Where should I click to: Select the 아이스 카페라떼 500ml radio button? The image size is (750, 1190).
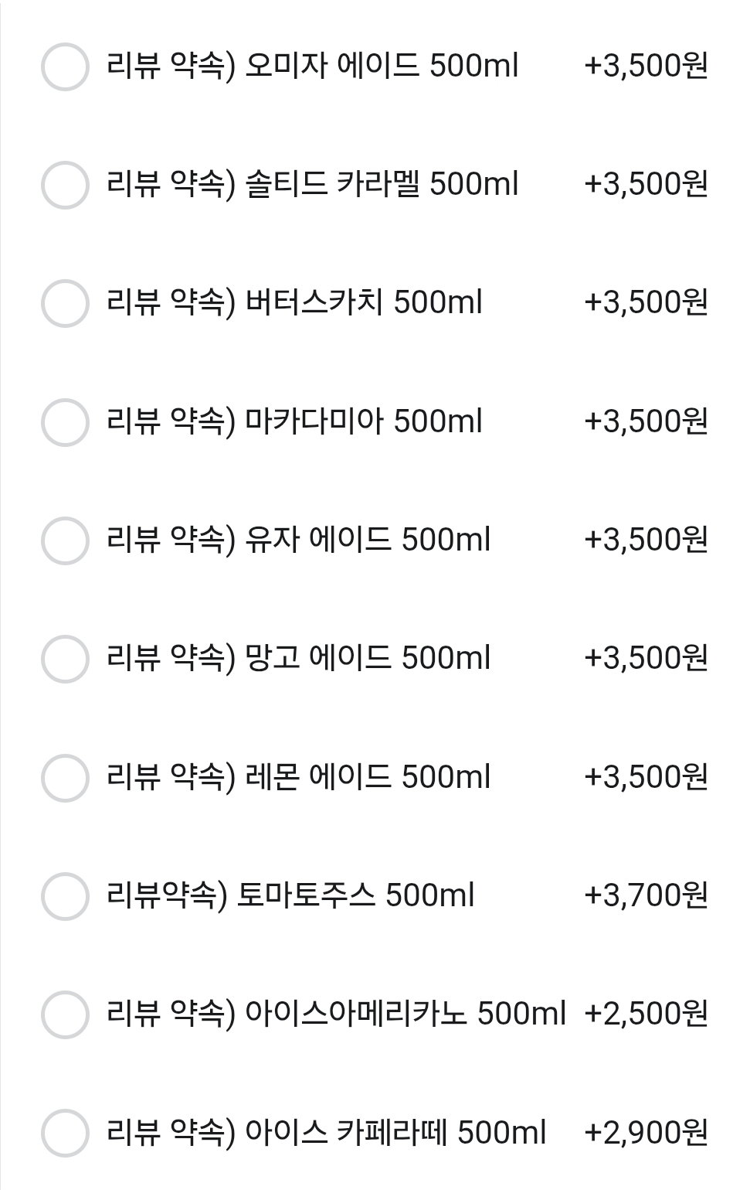pos(65,1134)
